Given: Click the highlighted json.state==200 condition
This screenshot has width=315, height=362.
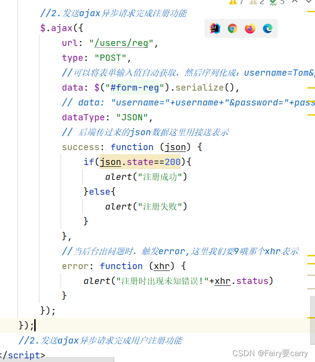Looking at the screenshot, I should point(140,162).
